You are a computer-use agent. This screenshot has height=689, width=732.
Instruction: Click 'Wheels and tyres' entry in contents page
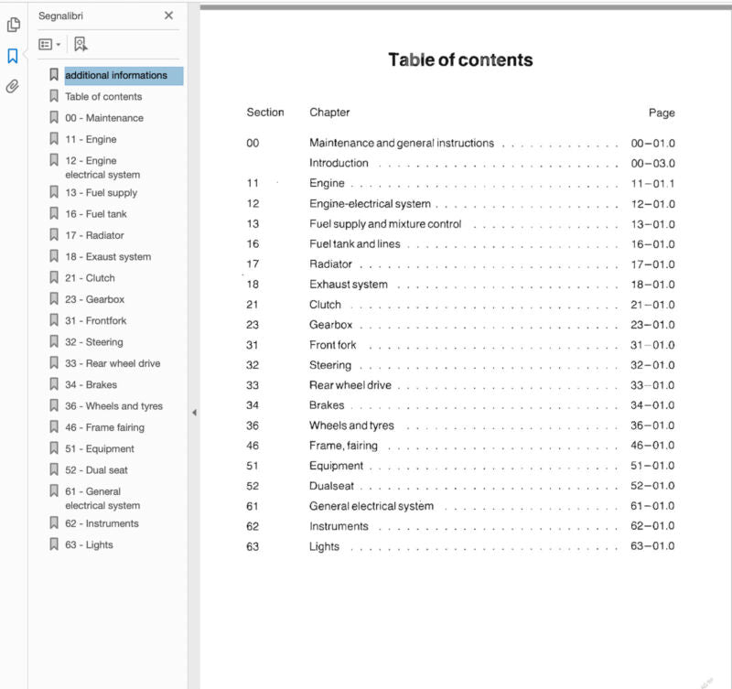351,425
